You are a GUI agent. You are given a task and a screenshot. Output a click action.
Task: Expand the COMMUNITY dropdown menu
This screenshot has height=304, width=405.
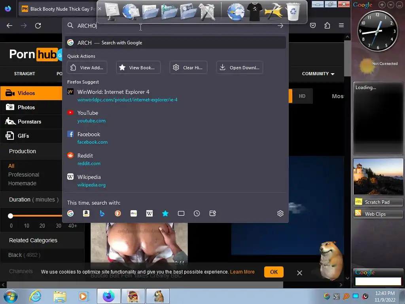[x=318, y=74]
